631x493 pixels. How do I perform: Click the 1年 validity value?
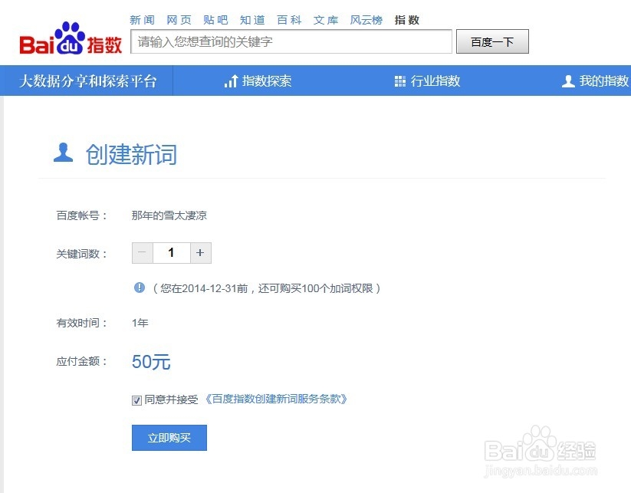point(140,323)
